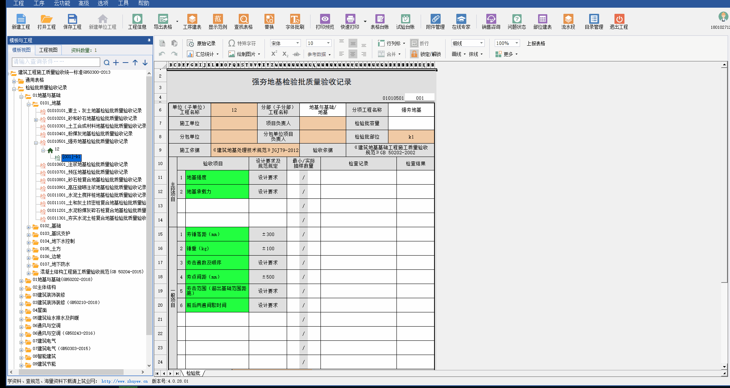The height and width of the screenshot is (388, 730).
Task: Toggle superscript formatting
Action: click(274, 54)
